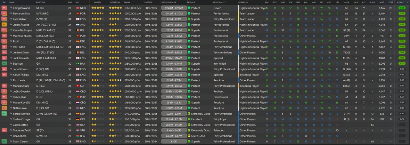Sort by the HIERARCHY column header
The image size is (410, 145).
click(243, 2)
